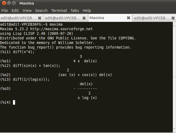The width and height of the screenshot is (176, 133).
Task: Close the second adit@adit-VPCEB tab
Action: tap(84, 18)
